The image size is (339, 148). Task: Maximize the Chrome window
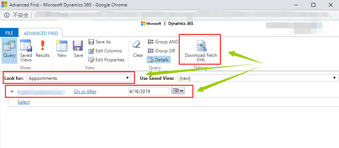tap(313, 5)
